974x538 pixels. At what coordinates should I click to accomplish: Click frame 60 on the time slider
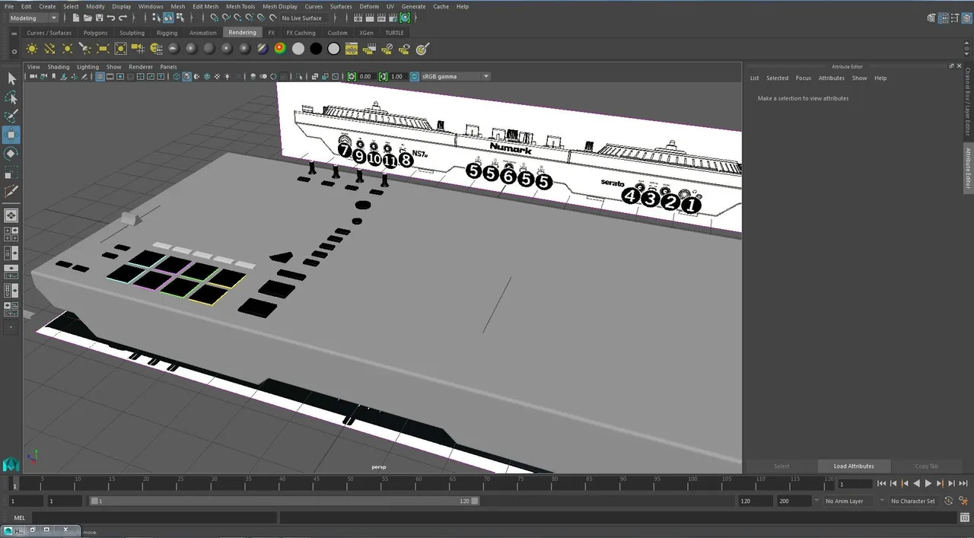(419, 484)
